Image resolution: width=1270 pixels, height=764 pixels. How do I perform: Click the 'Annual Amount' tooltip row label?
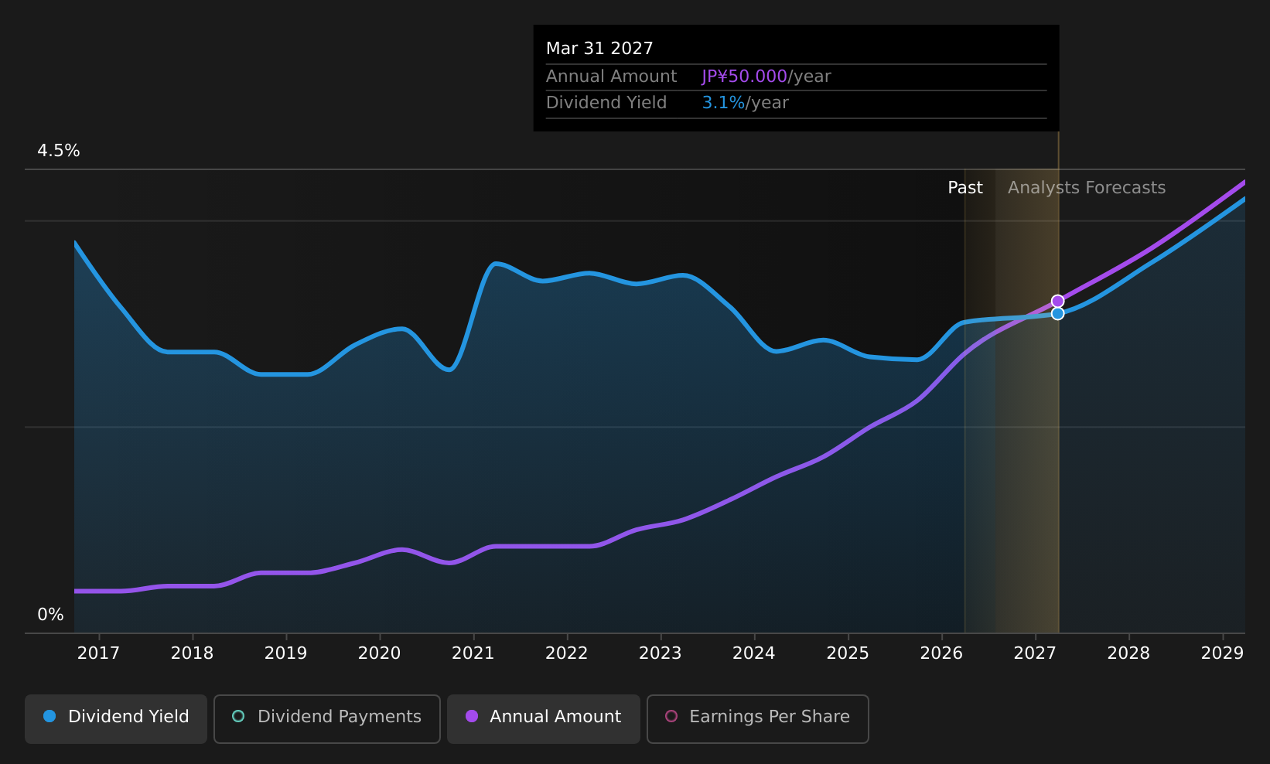coord(611,77)
